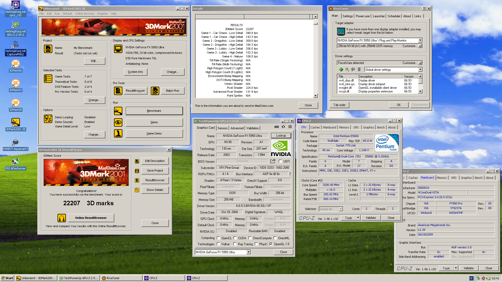502x282 pixels.
Task: Open the Tools dropdown arrow in Mainboard CPU-Z window
Action: pos(456,268)
